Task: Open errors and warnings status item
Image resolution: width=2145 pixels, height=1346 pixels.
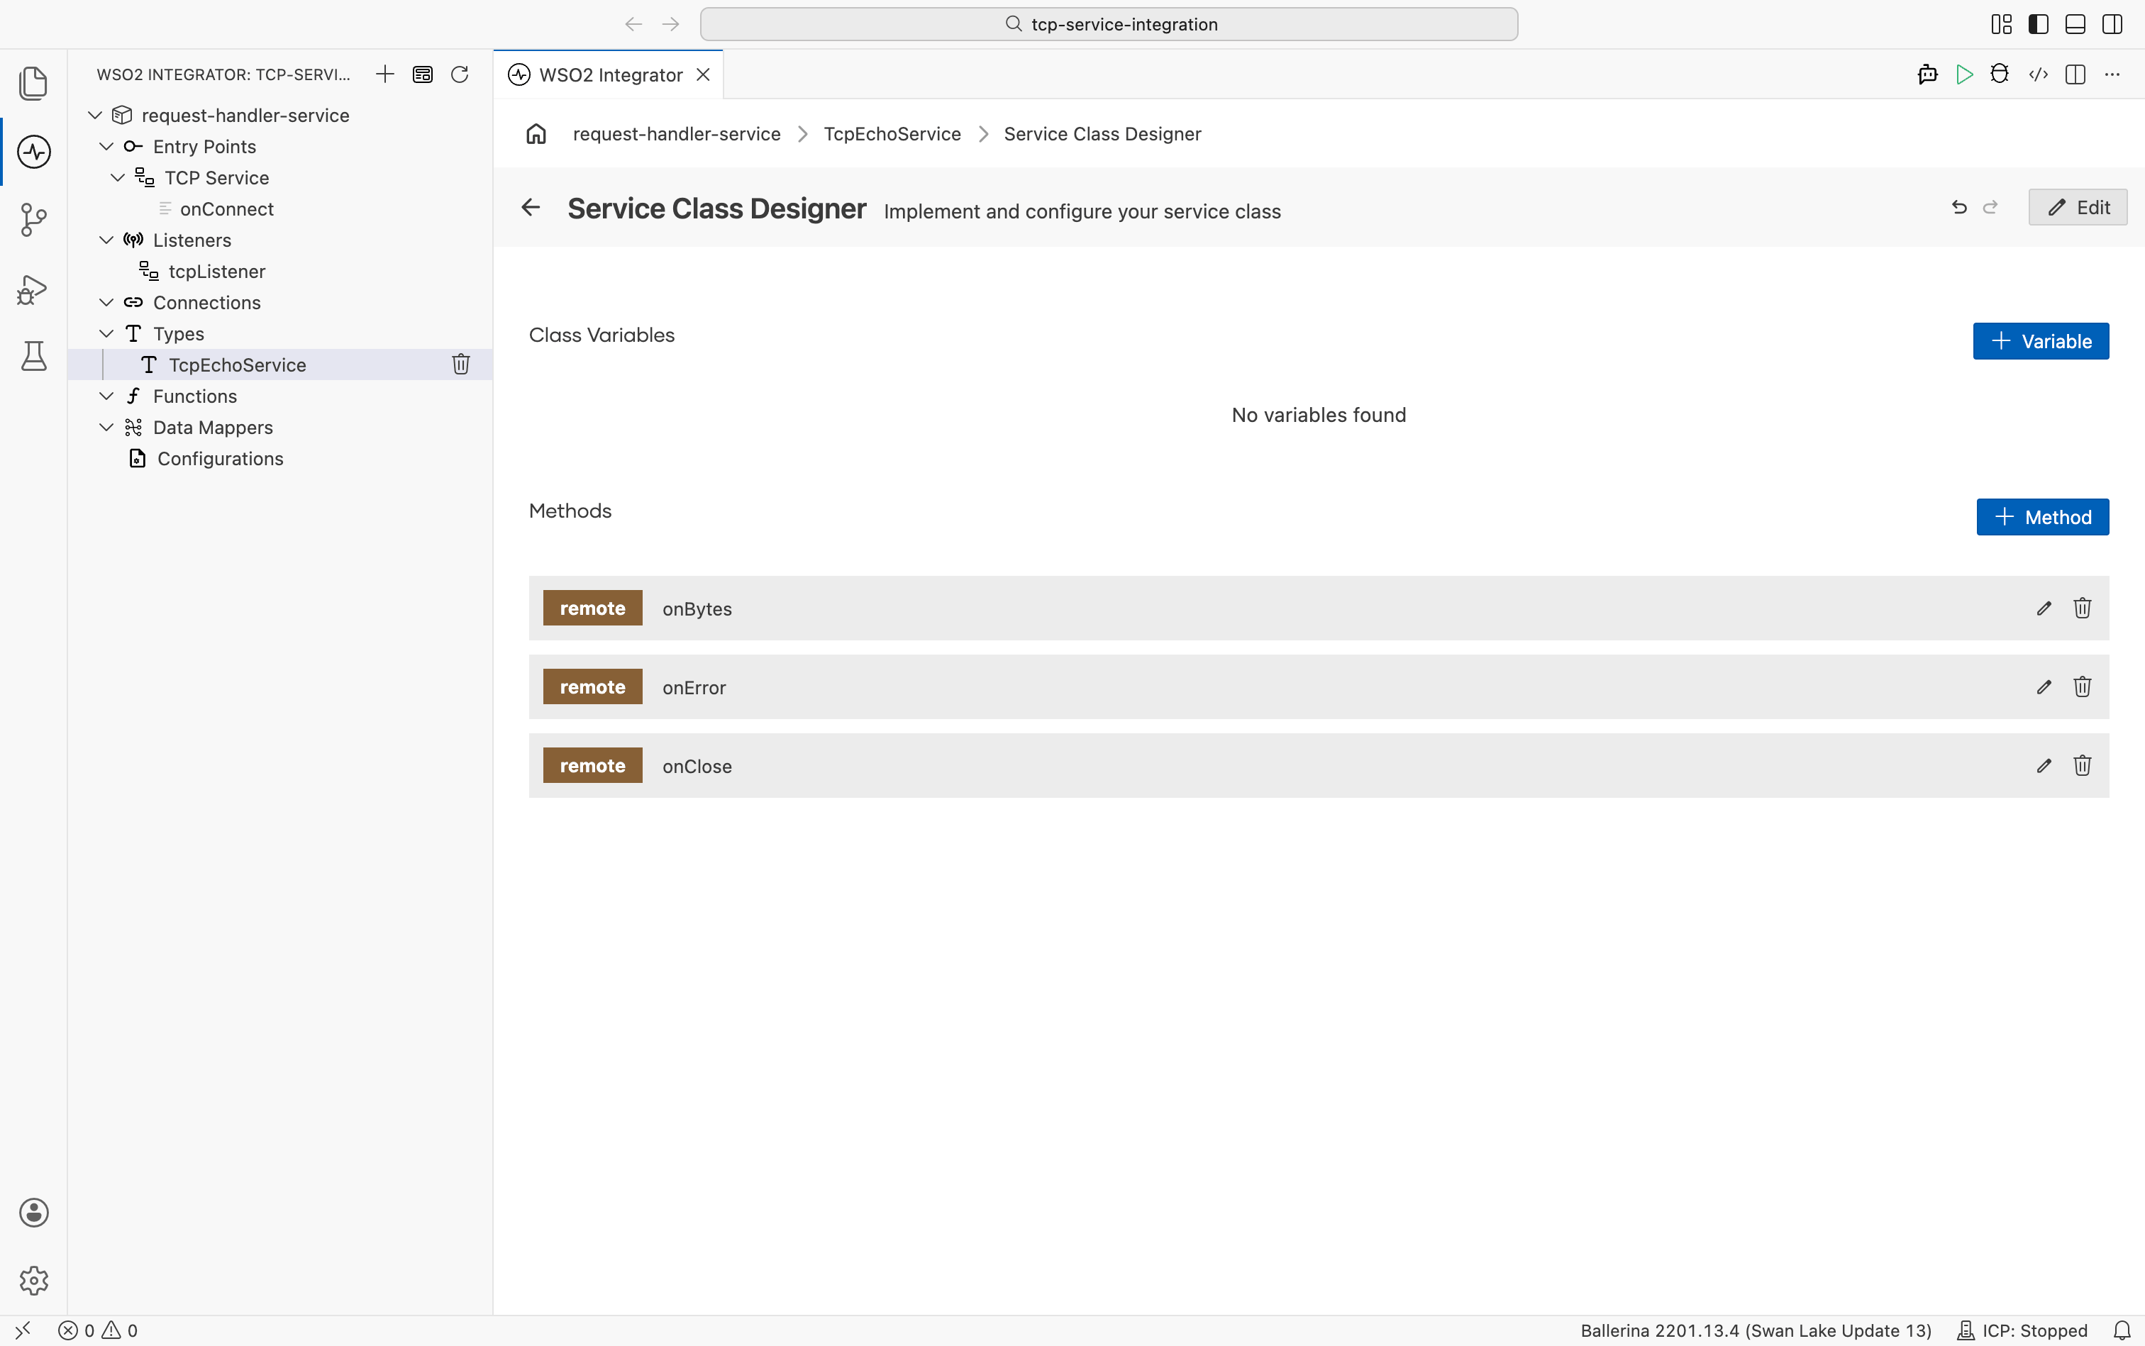Action: 98,1330
